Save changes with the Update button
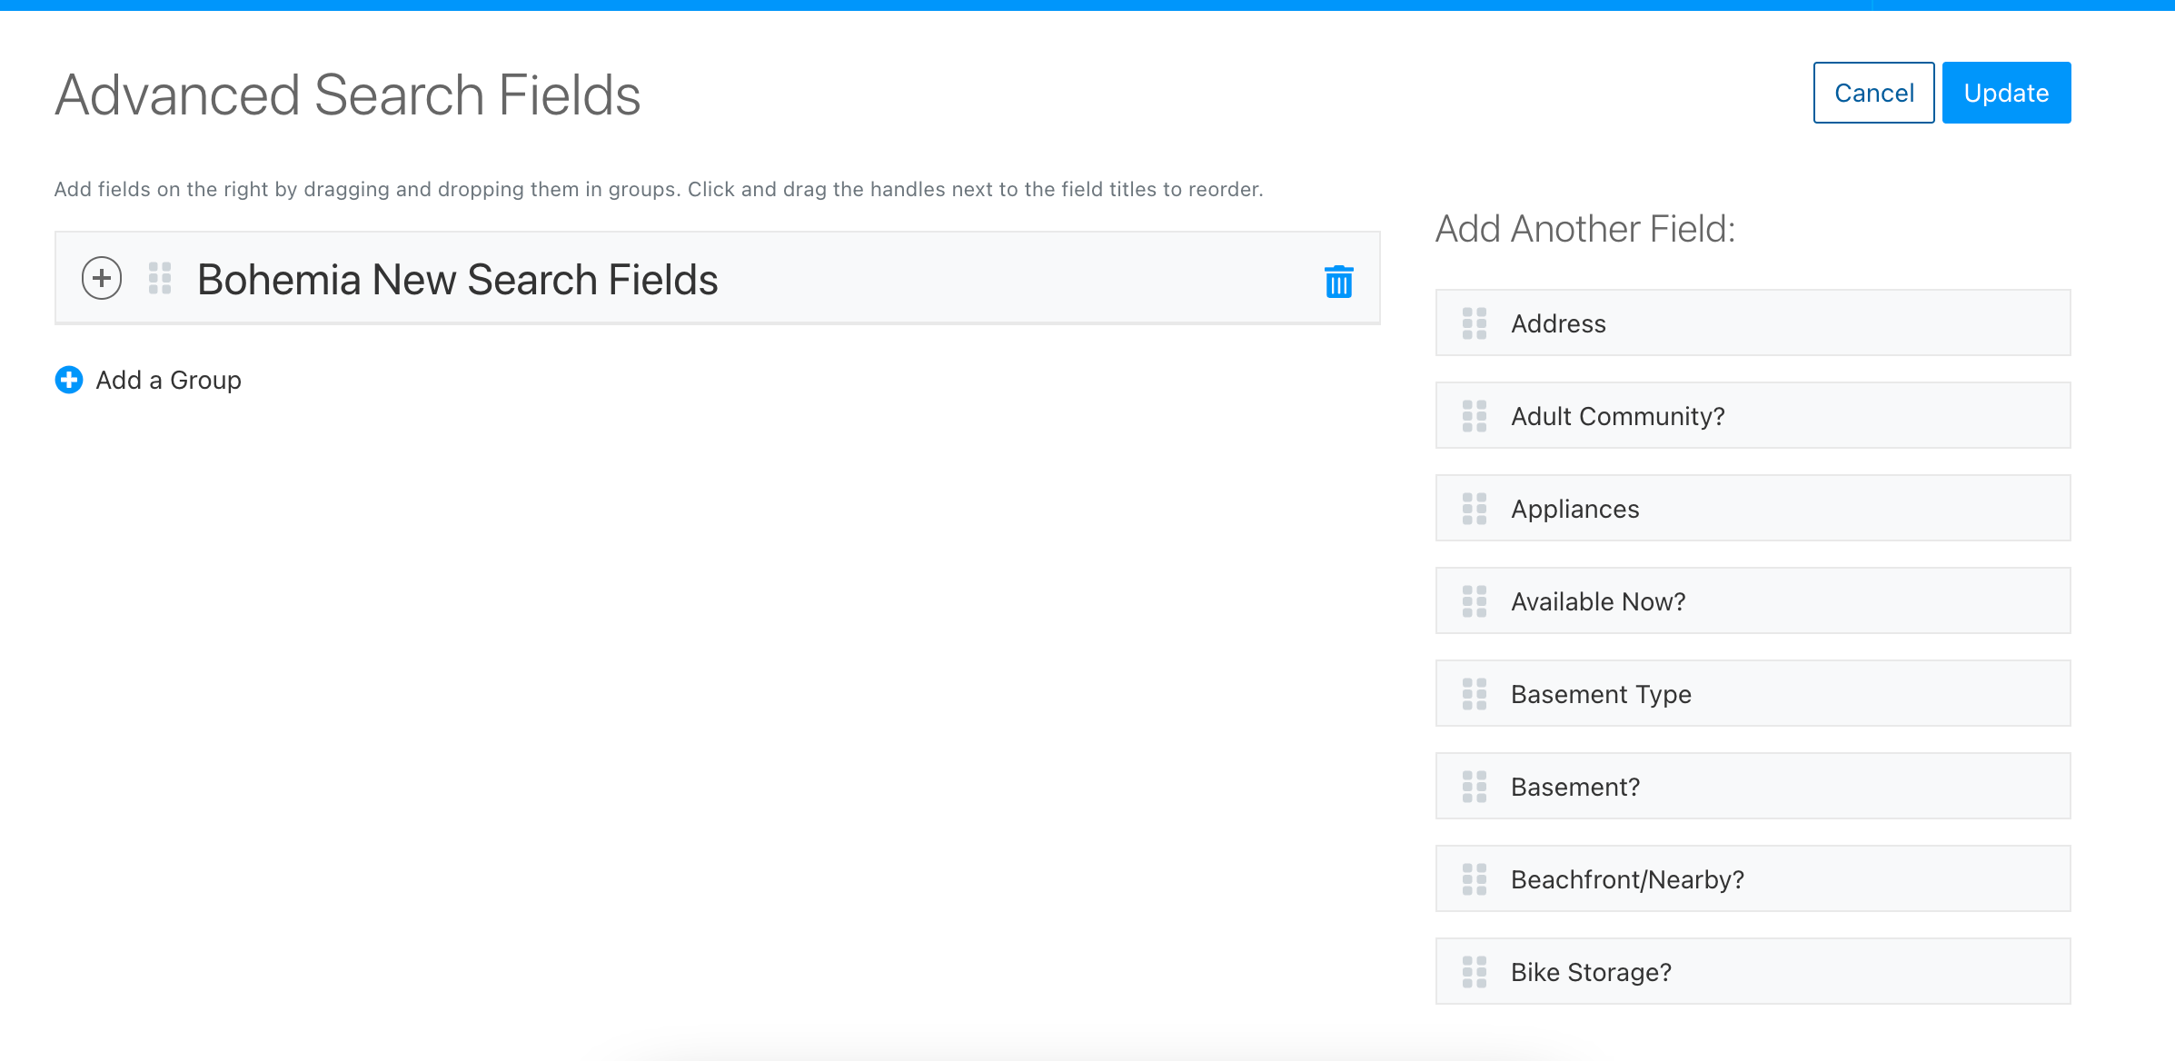The height and width of the screenshot is (1061, 2175). coord(2006,93)
